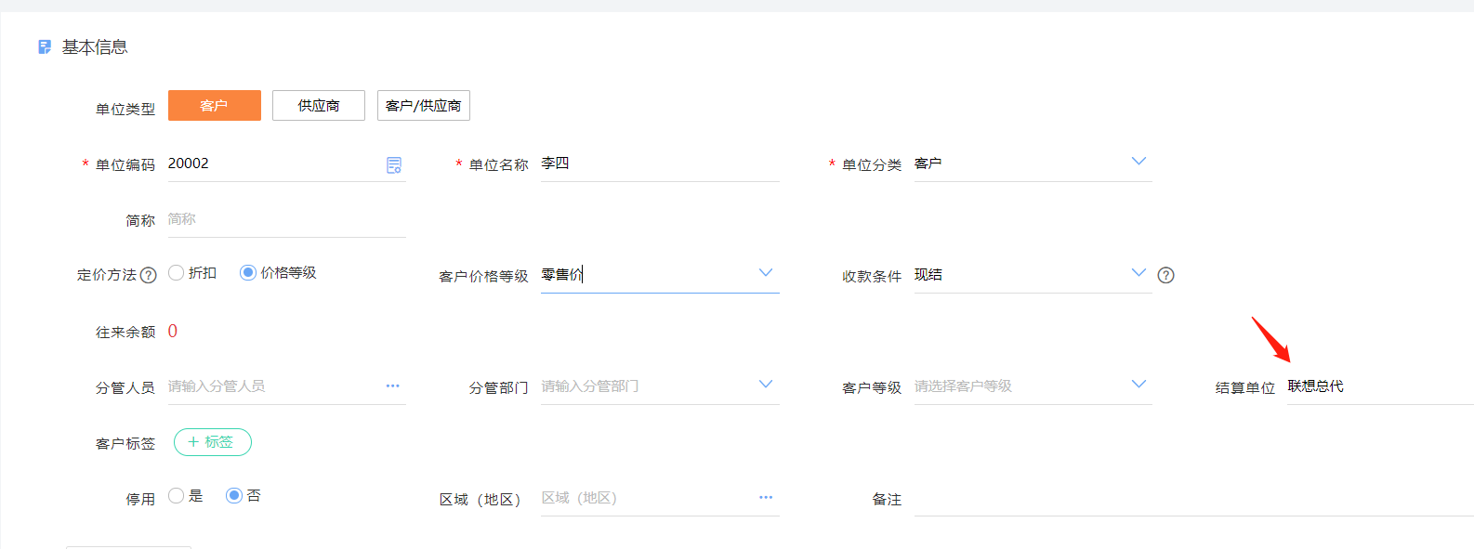Viewport: 1474px width, 549px height.
Task: Select the 价格等级 radio option
Action: point(247,273)
